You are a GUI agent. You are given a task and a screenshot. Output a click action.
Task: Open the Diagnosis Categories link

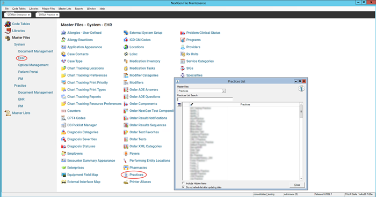tap(83, 132)
